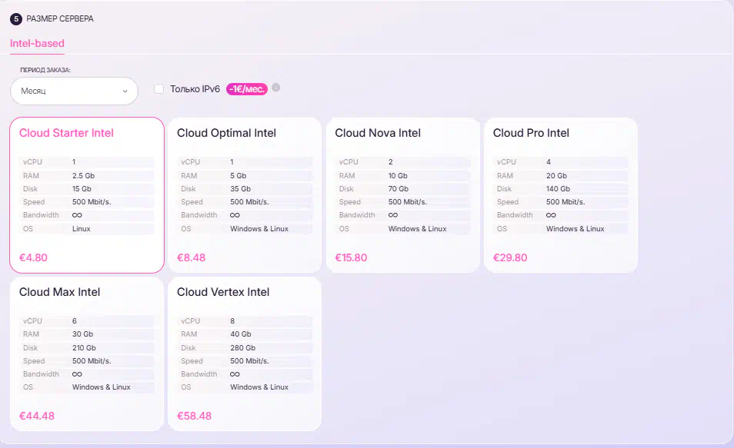Click the РАЗМЕР СЕРВЕРА section heading
Viewport: 734px width, 448px height.
click(x=60, y=18)
